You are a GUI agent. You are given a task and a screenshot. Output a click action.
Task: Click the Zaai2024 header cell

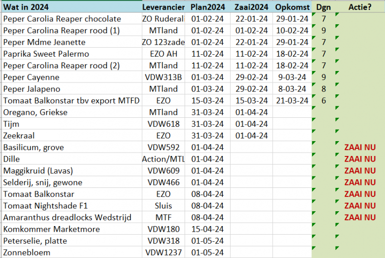tap(252, 7)
